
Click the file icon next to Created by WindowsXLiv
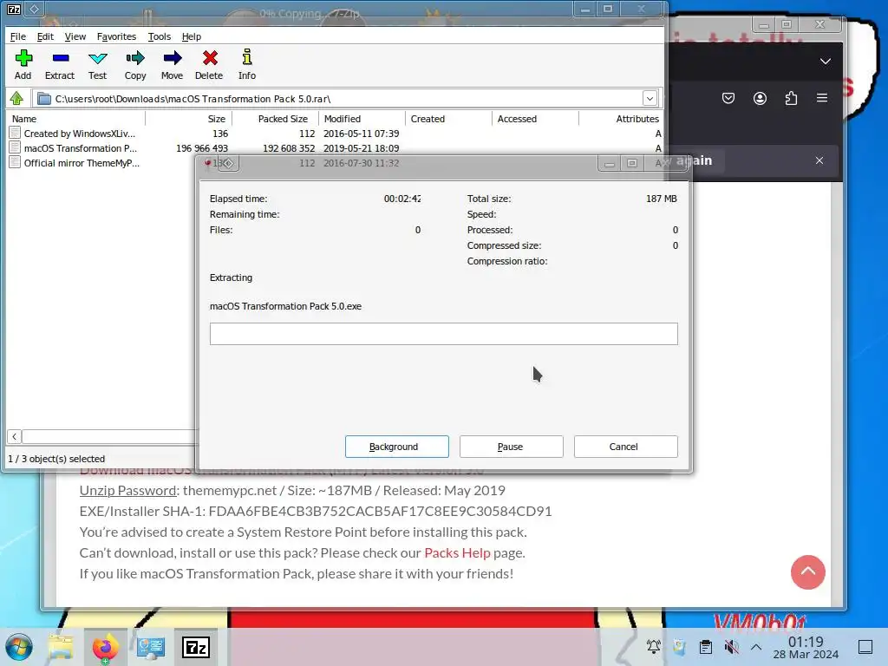(x=16, y=134)
